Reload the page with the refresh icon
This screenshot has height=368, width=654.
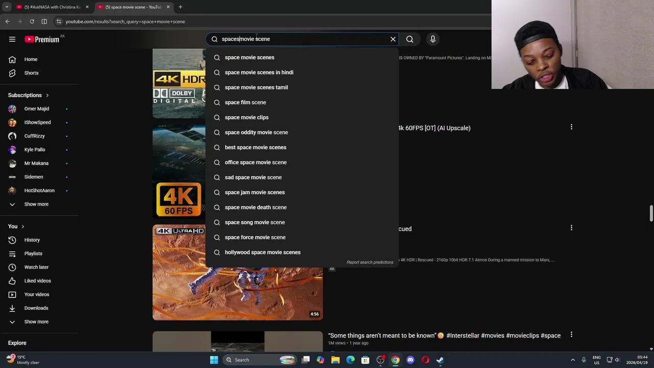32,21
